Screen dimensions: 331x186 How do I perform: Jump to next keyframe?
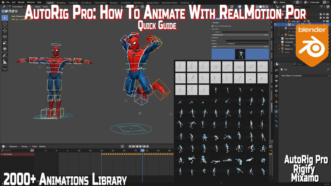click(x=144, y=146)
